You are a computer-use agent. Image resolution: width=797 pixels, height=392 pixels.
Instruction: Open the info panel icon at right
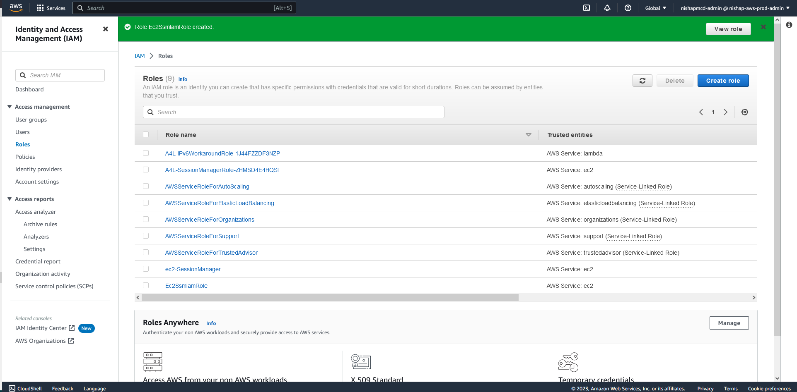click(789, 25)
